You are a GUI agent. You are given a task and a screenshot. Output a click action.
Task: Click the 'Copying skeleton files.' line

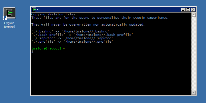tap(54, 14)
